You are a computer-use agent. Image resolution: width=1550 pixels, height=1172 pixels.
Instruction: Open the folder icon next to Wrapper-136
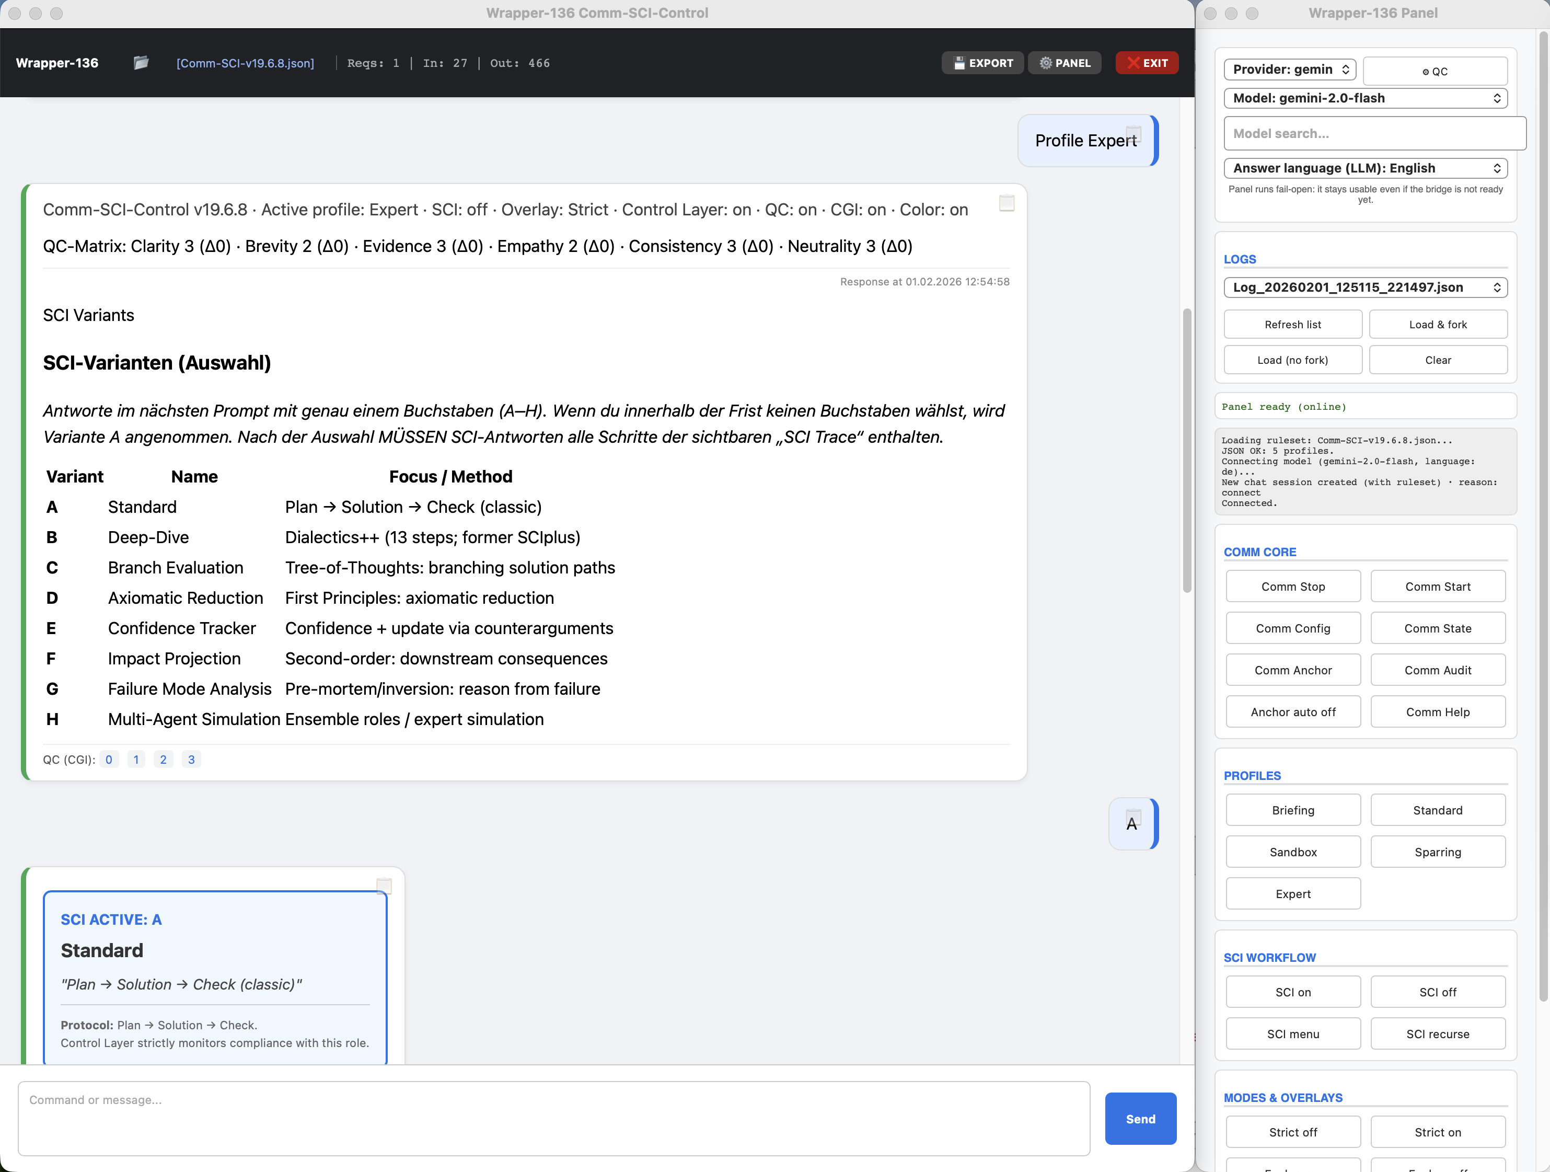coord(140,62)
